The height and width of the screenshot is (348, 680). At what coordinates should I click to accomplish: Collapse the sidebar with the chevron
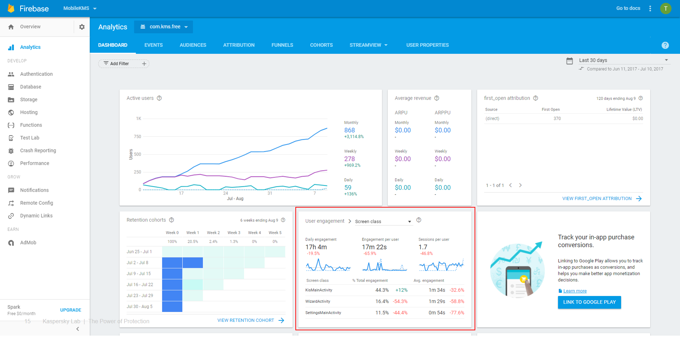click(78, 329)
